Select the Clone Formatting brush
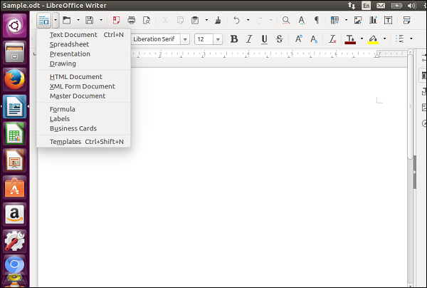Image resolution: width=427 pixels, height=288 pixels. point(218,20)
